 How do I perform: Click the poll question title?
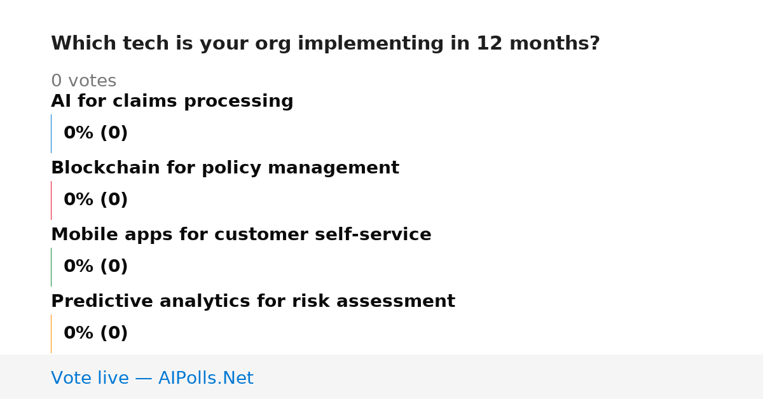[325, 44]
